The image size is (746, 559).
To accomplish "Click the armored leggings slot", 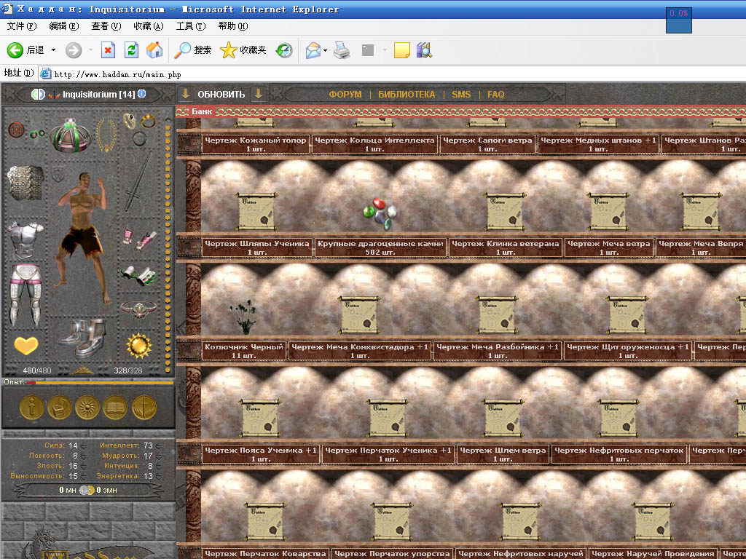I will (x=25, y=295).
